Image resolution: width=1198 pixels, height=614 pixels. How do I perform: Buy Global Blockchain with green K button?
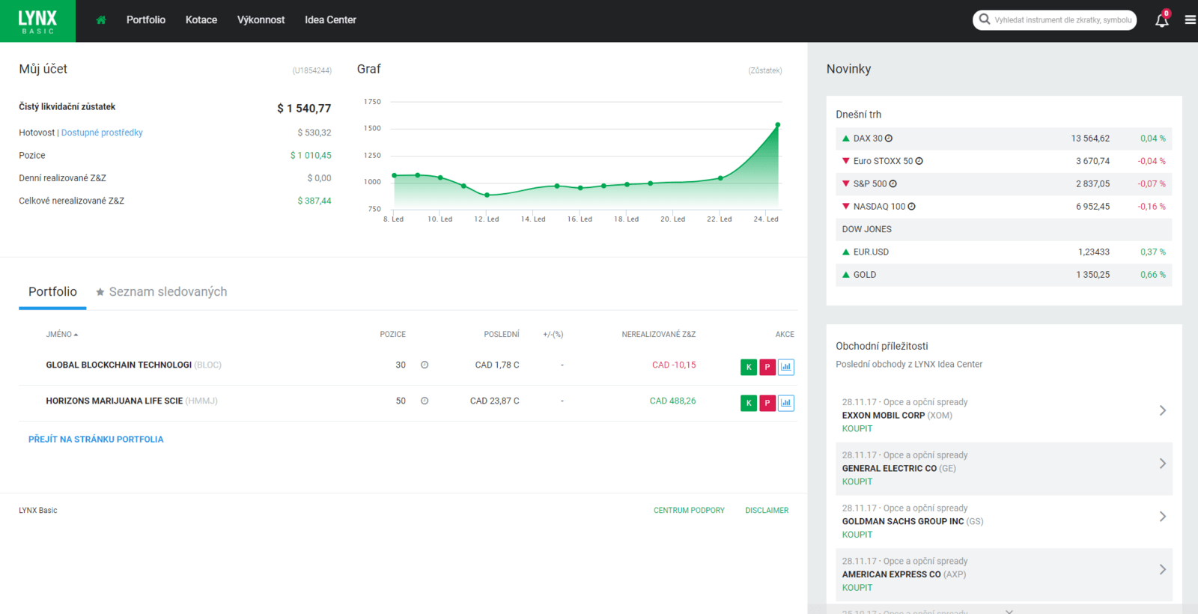(749, 367)
